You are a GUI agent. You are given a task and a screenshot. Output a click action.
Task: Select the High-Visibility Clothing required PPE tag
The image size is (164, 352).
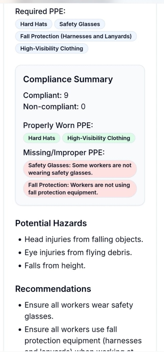coord(51,49)
